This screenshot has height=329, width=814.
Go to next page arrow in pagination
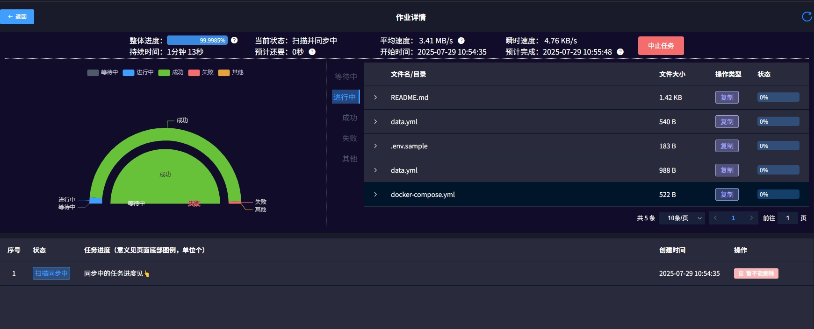point(751,218)
